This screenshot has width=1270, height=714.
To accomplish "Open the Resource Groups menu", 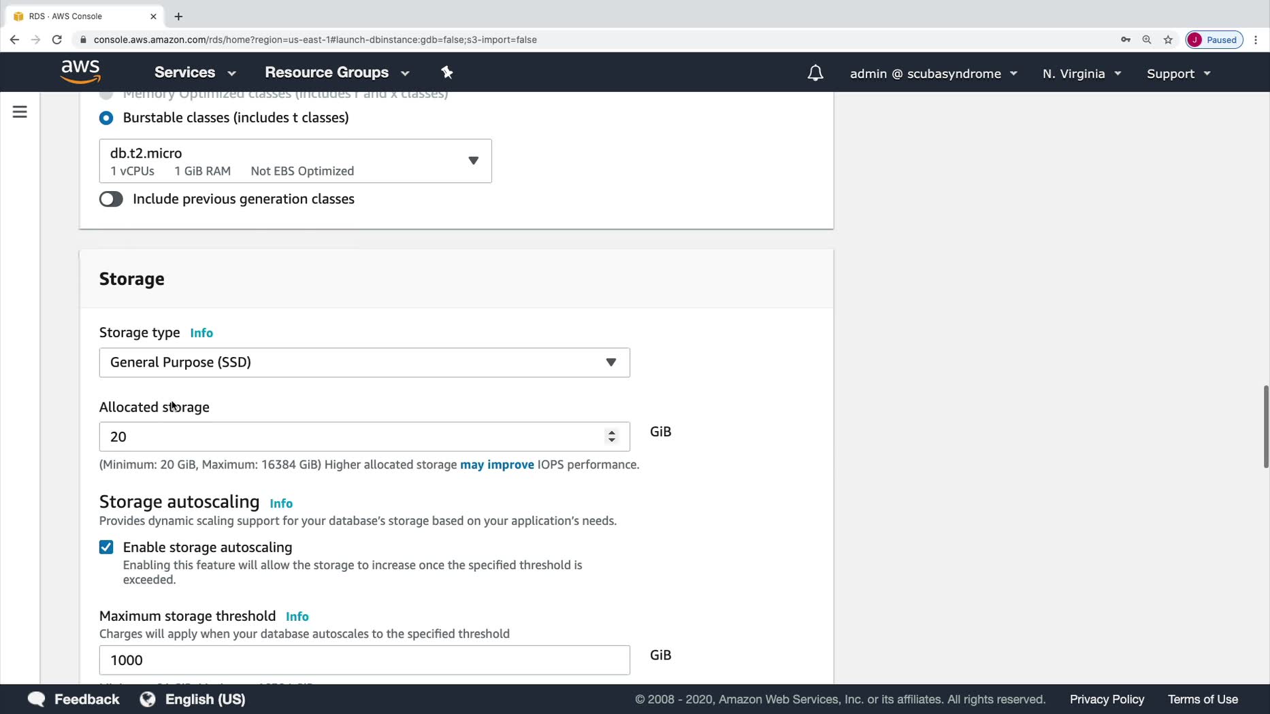I will [x=337, y=72].
